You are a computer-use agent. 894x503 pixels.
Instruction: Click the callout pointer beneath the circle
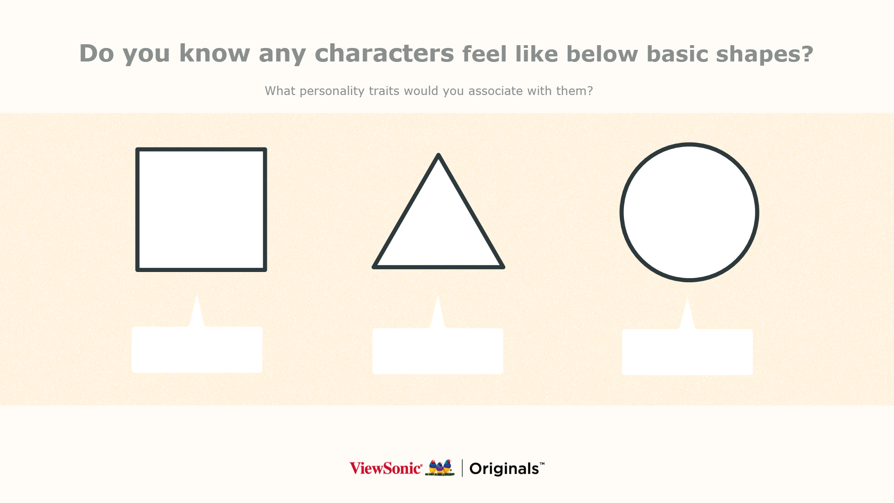[687, 314]
